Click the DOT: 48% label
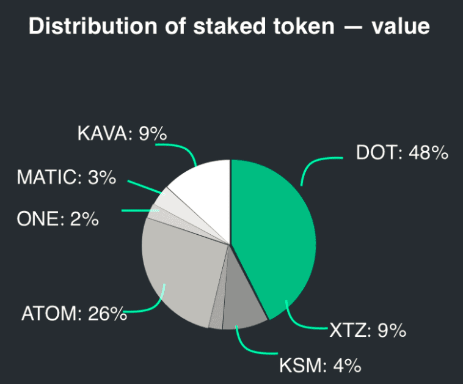This screenshot has width=463, height=384. (x=402, y=153)
